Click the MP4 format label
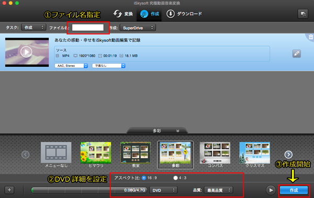Screen dimensions: 314x198 pos(66,56)
